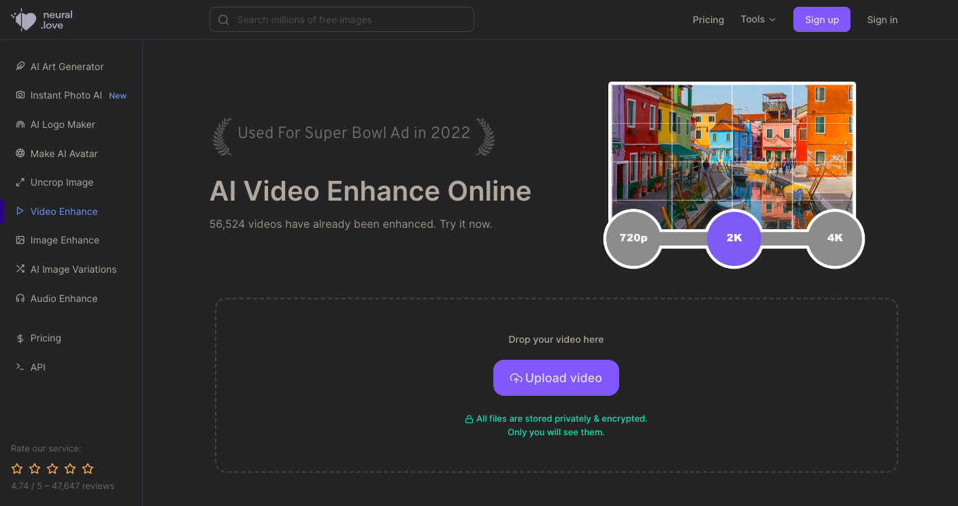This screenshot has width=958, height=506.
Task: Click the neural.love logo
Action: [x=42, y=19]
